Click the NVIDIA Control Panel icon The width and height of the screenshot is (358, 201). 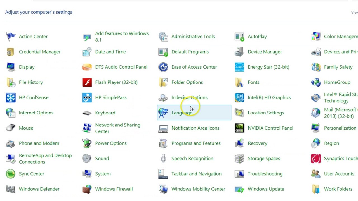click(x=240, y=128)
